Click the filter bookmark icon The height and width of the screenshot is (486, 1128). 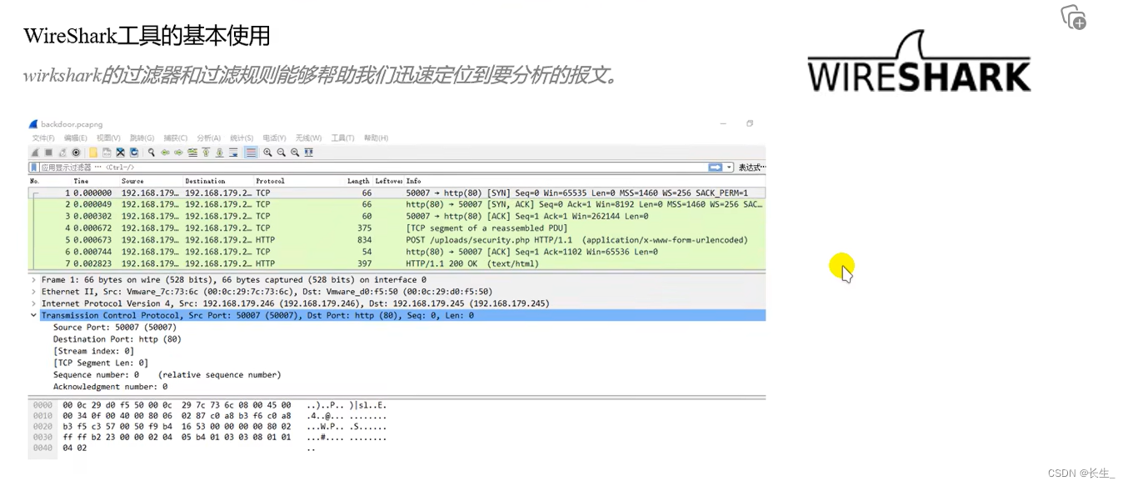(x=34, y=168)
